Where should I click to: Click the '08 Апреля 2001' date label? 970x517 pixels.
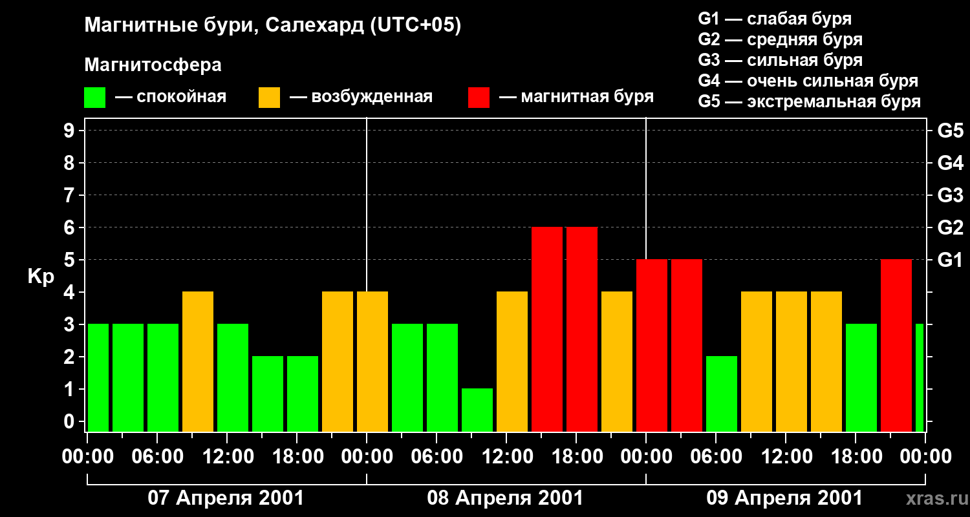coord(505,498)
